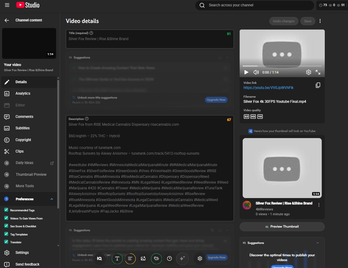Viewport: 348px width, 268px height.
Task: Click the 4MReviews channel avatar
Action: (x=247, y=205)
